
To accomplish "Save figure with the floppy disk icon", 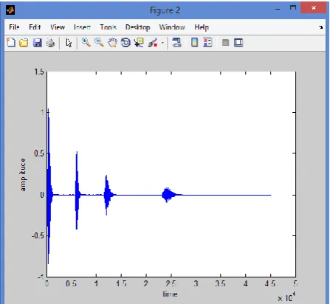I will click(x=38, y=43).
